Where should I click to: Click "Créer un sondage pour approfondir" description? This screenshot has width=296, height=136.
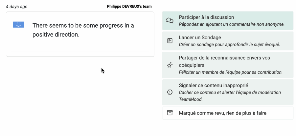(x=229, y=44)
